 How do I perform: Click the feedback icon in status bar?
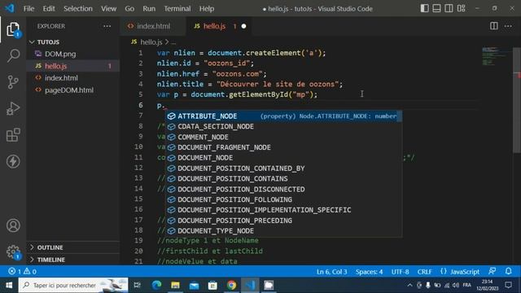pyautogui.click(x=492, y=271)
